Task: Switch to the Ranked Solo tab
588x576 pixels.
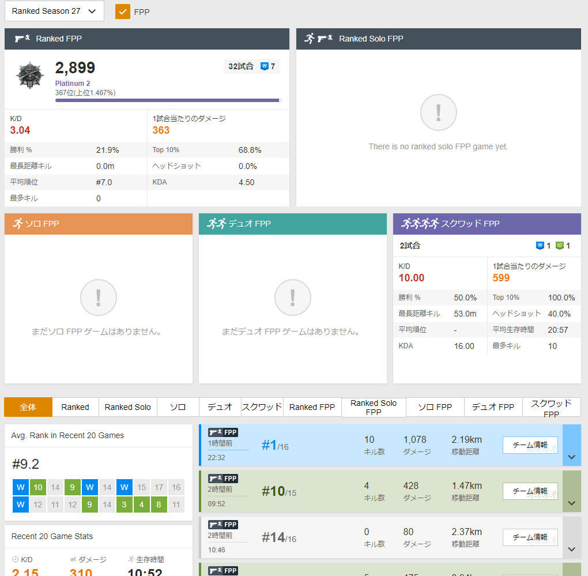Action: (x=127, y=407)
